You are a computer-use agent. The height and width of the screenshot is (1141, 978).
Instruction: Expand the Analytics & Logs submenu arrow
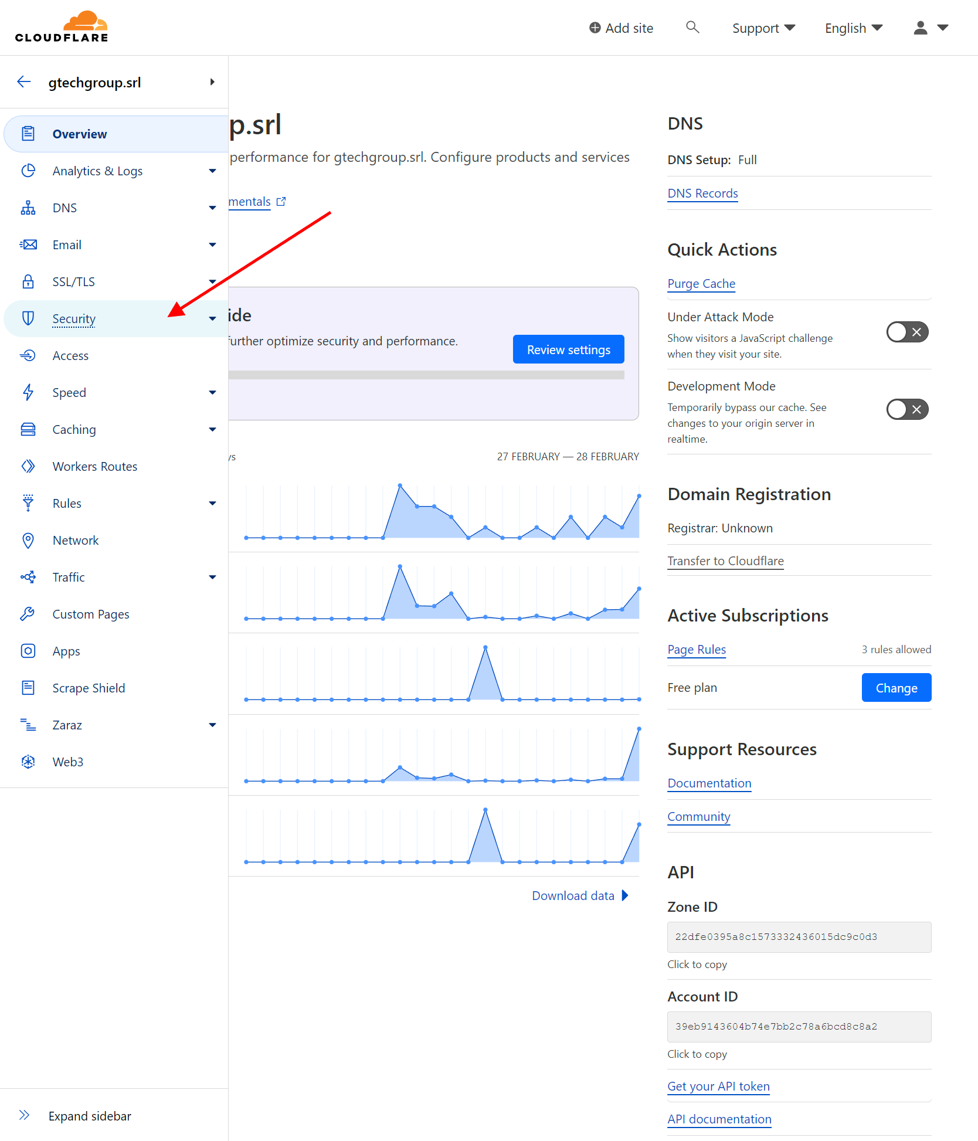212,171
